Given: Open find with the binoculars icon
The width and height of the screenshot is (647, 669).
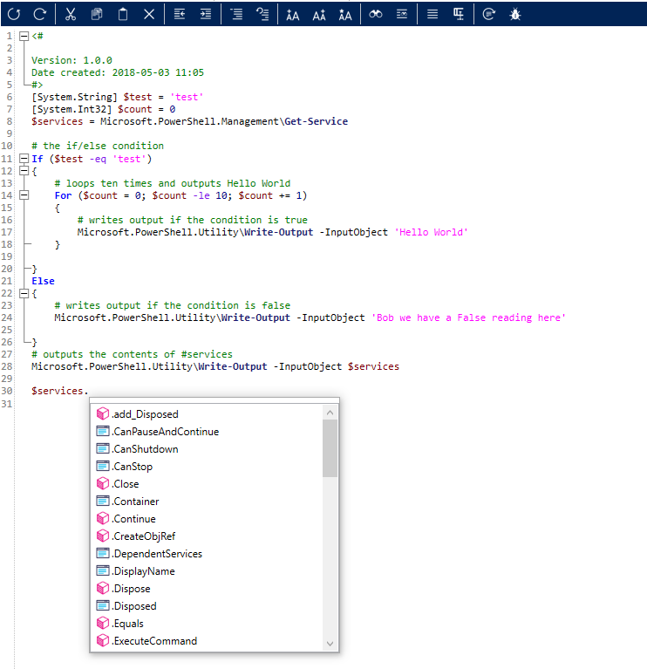Looking at the screenshot, I should (376, 14).
